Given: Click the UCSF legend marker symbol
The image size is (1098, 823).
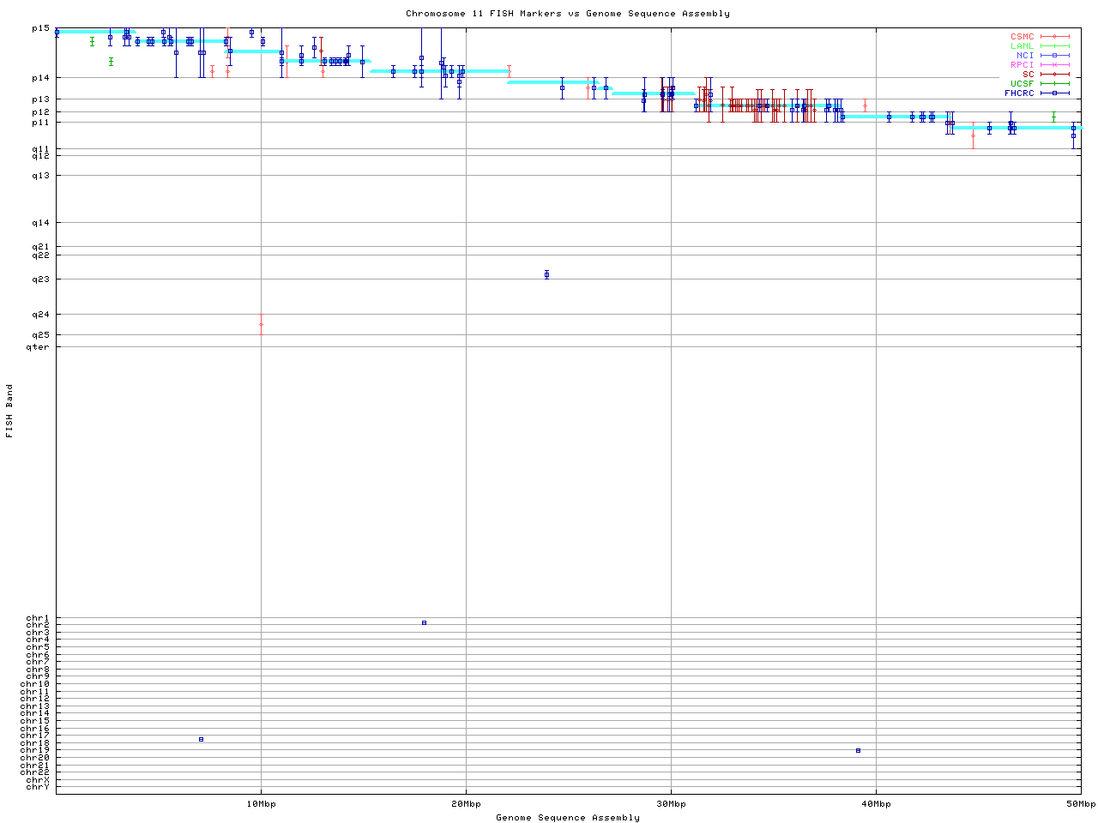Looking at the screenshot, I should (x=1054, y=84).
